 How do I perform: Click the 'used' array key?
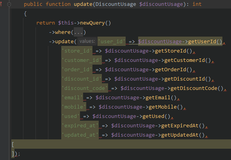click(x=71, y=116)
